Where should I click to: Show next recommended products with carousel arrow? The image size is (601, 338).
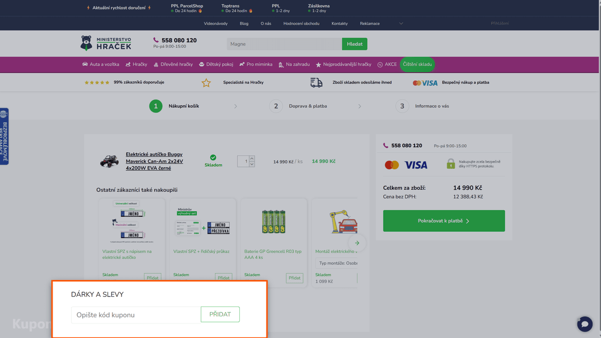click(357, 243)
